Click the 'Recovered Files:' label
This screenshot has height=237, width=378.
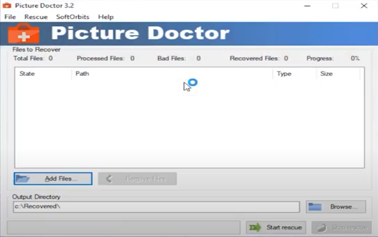[254, 58]
